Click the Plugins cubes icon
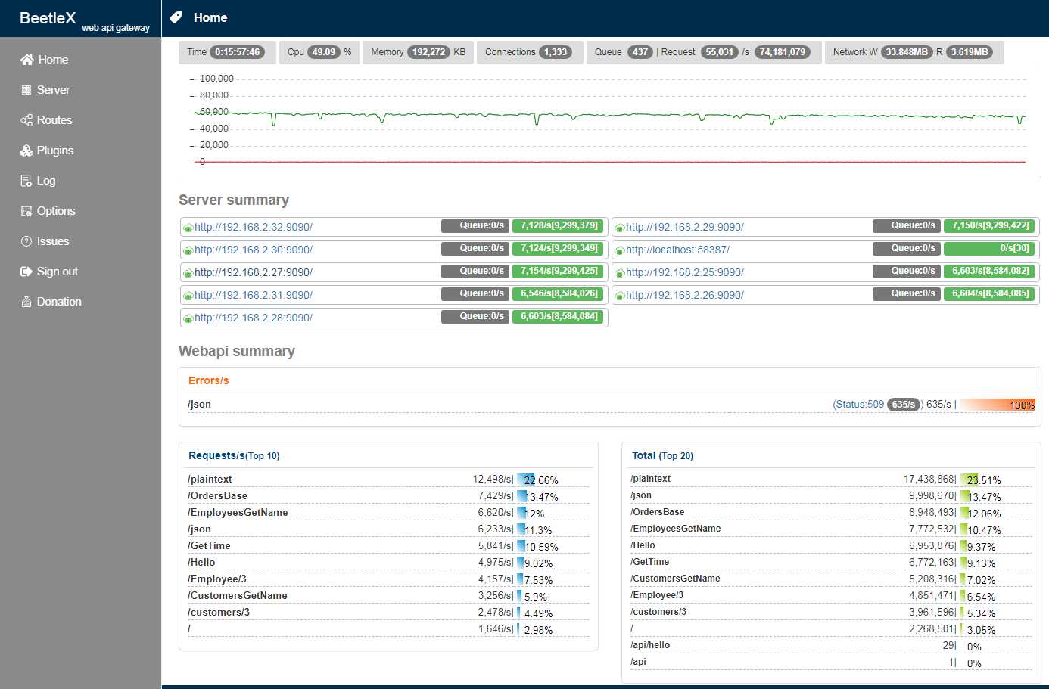The width and height of the screenshot is (1049, 689). tap(26, 151)
